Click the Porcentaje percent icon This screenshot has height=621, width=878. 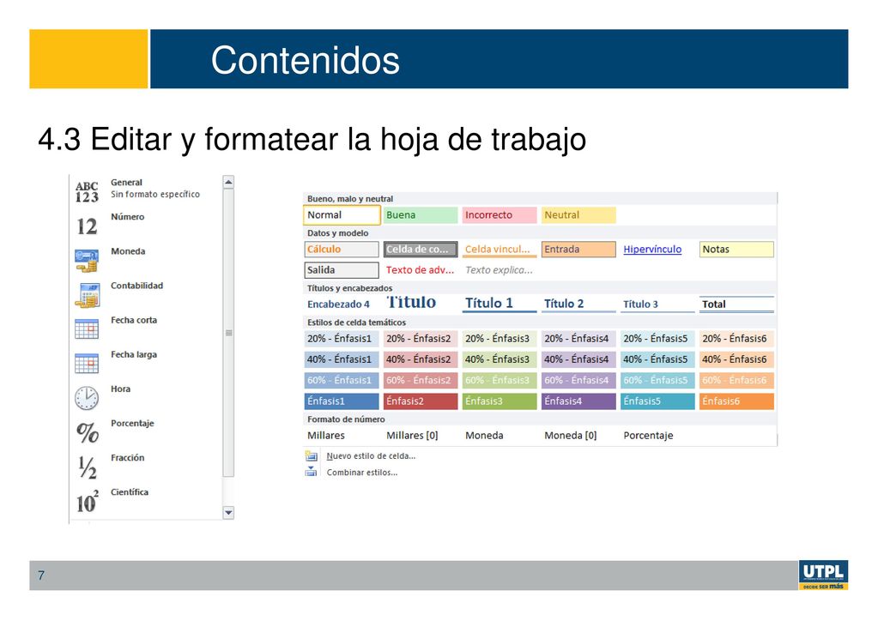pyautogui.click(x=88, y=432)
